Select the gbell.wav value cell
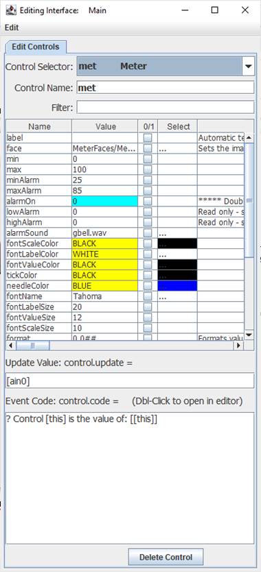The width and height of the screenshot is (261, 572). 105,233
